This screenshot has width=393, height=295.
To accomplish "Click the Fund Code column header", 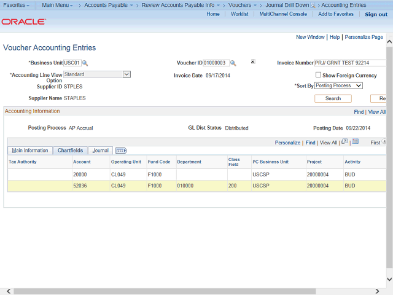I will coord(159,162).
